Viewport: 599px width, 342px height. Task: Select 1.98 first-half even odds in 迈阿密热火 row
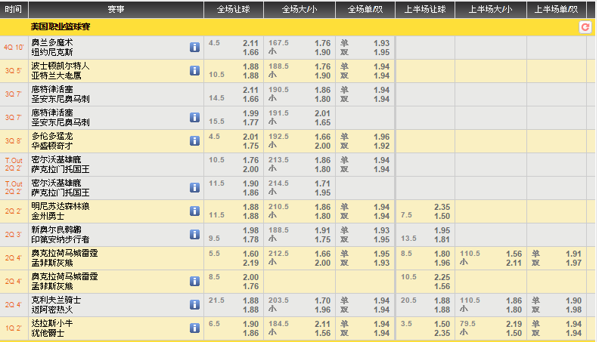574,310
